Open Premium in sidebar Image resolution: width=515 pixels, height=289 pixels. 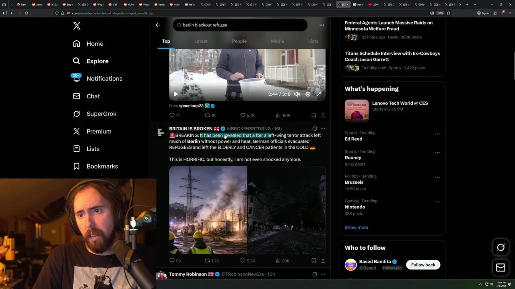tap(92, 131)
